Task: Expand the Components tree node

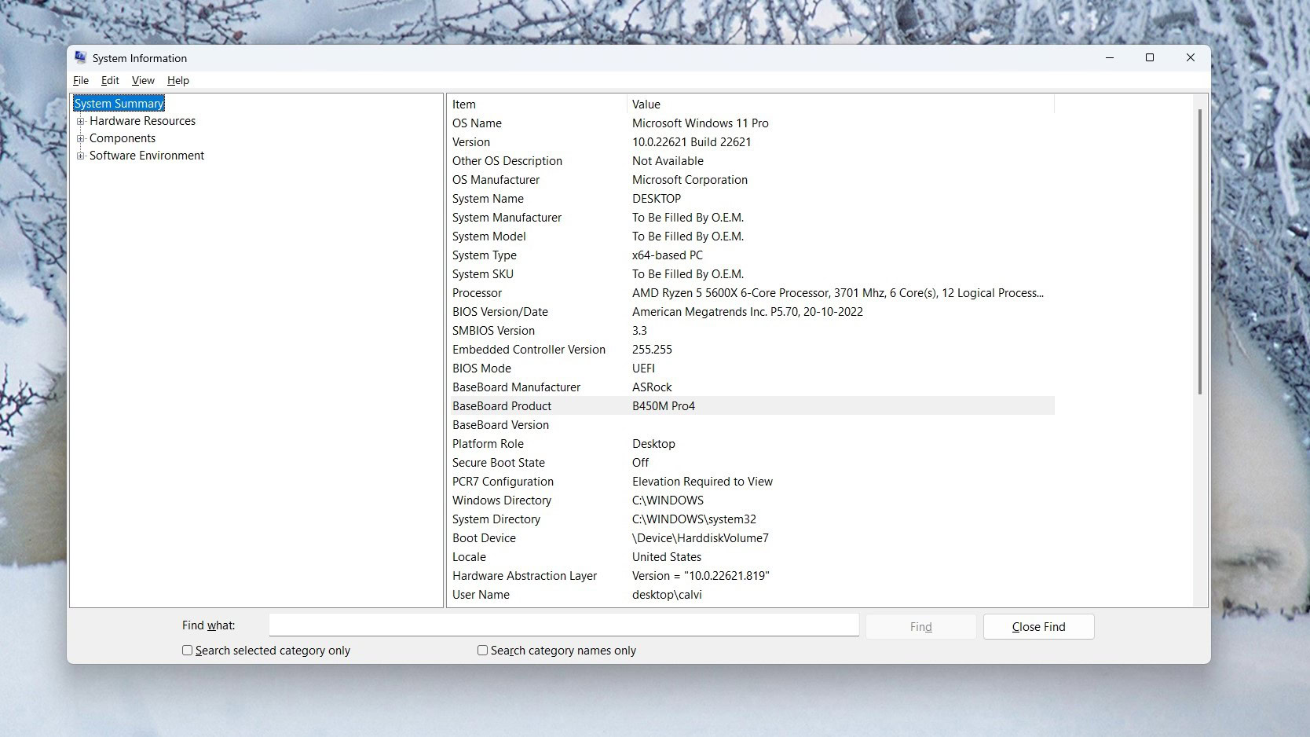Action: tap(80, 138)
